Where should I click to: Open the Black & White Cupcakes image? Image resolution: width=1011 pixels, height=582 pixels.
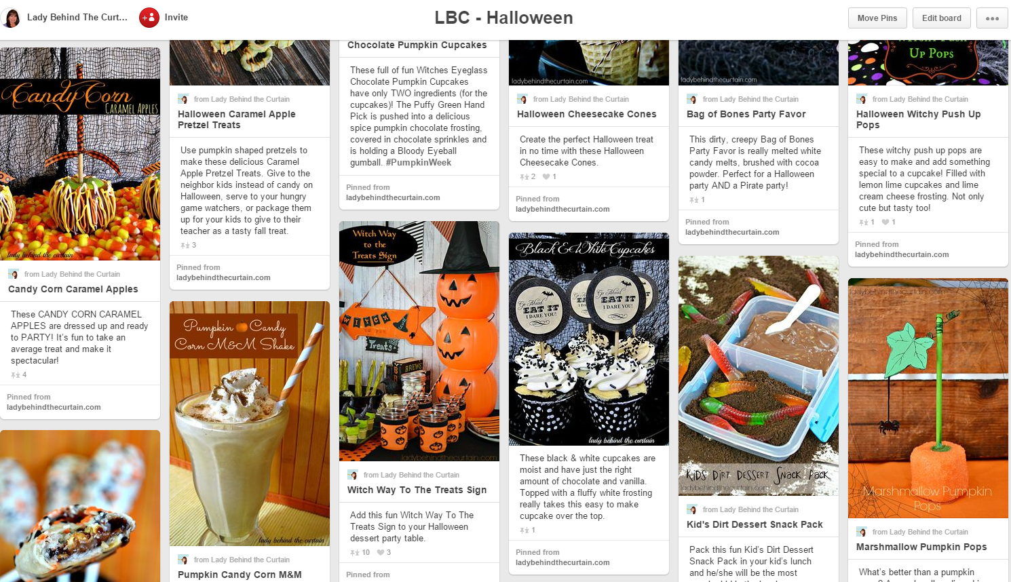click(x=589, y=339)
